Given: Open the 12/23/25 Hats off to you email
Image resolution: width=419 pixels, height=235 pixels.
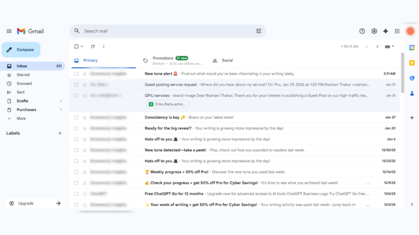Looking at the screenshot, I should coord(235,161).
